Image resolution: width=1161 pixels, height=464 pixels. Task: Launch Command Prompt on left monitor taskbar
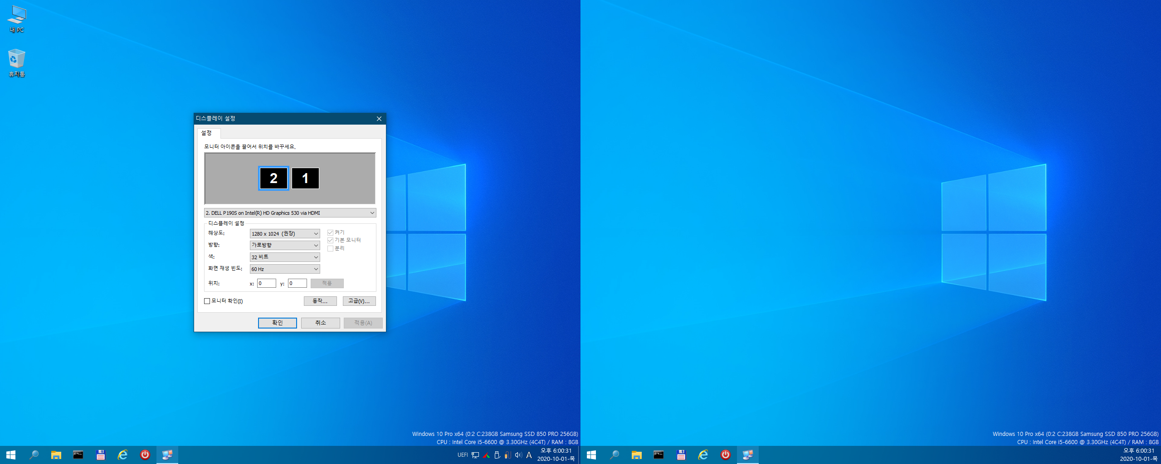point(78,455)
